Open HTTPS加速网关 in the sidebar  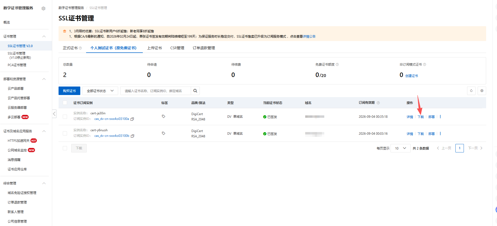coord(19,141)
